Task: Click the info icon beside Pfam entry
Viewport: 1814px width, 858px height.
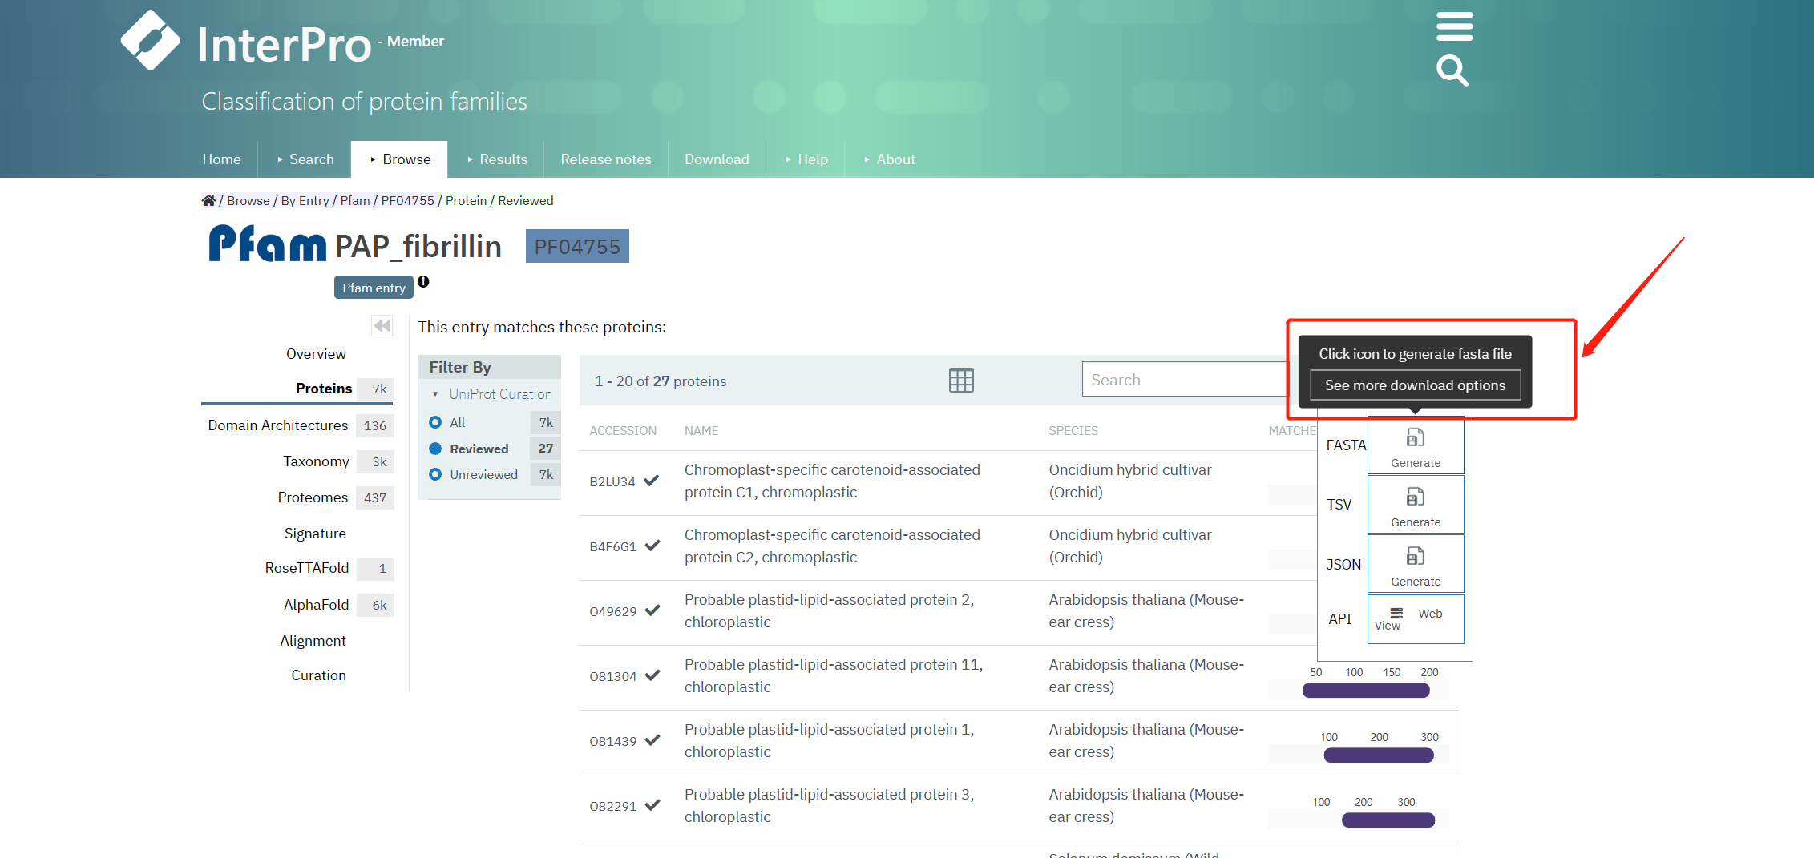Action: [423, 282]
